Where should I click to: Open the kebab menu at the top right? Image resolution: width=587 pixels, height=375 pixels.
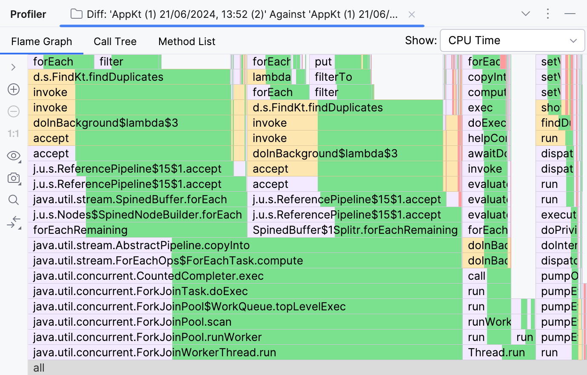tap(548, 14)
